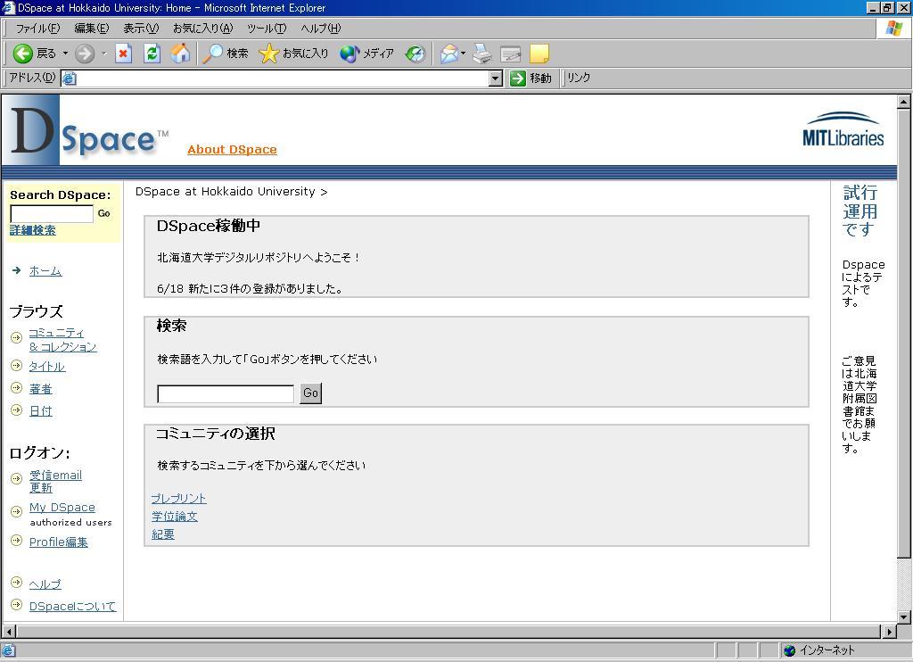
Task: Click the Internet zone globe icon
Action: (790, 650)
